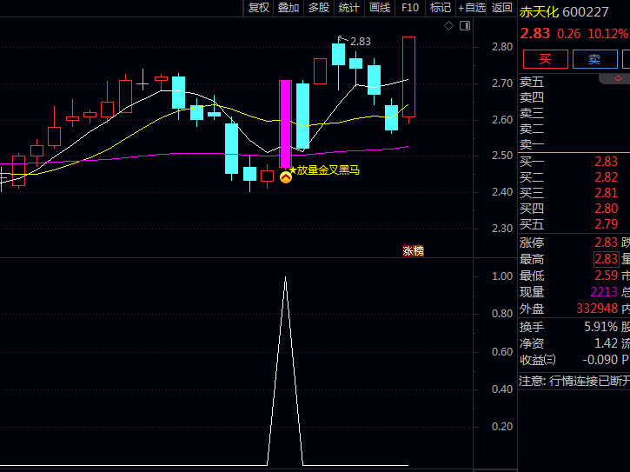The height and width of the screenshot is (472, 630).
Task: Open 多股 multi-stock view
Action: coord(319,8)
